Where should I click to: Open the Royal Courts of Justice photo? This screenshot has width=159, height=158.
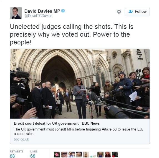point(80,84)
